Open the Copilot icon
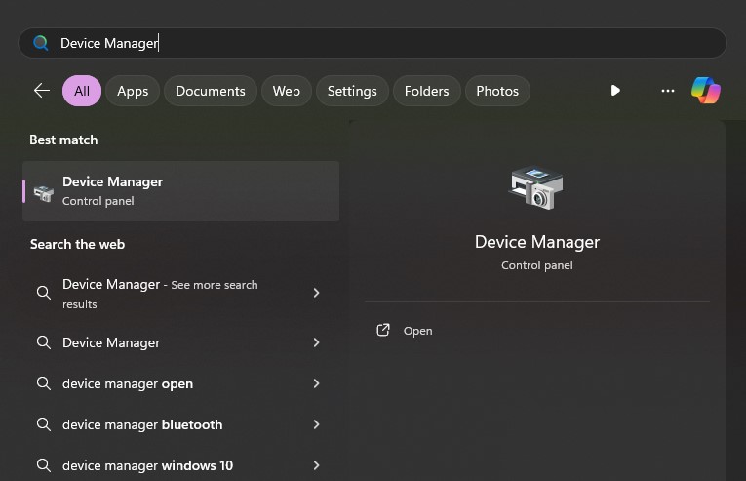The image size is (746, 481). point(706,91)
